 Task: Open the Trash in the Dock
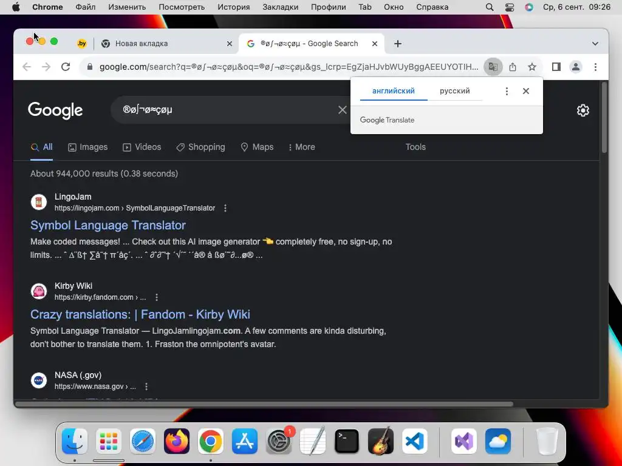click(x=547, y=441)
